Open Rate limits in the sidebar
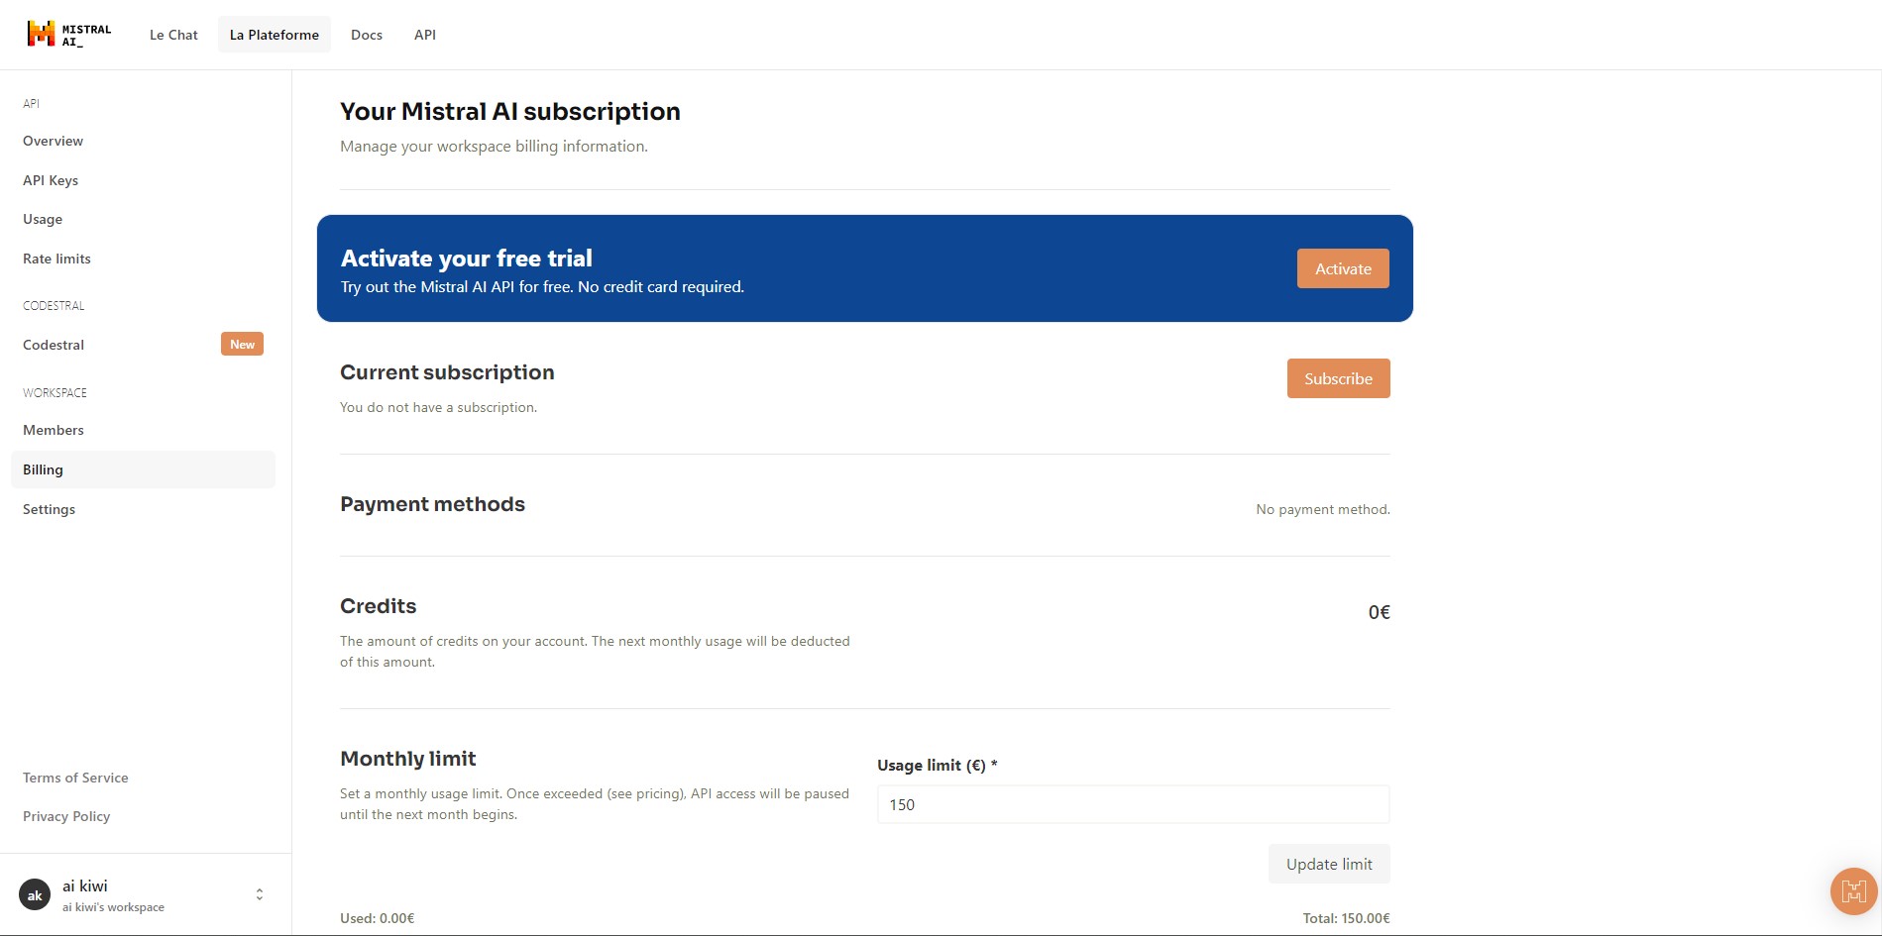Viewport: 1882px width, 936px height. 56,259
